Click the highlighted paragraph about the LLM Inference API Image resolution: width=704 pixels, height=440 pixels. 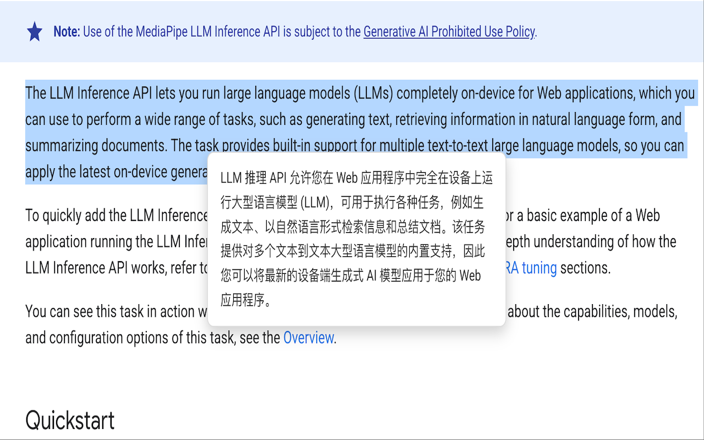[x=220, y=120]
